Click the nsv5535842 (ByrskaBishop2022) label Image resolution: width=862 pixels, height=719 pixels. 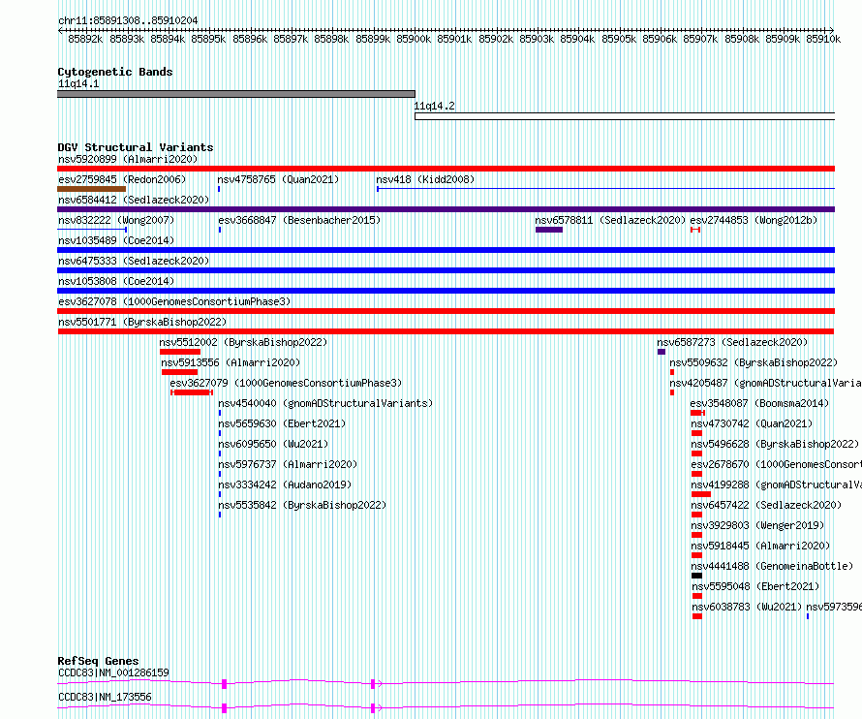(302, 506)
